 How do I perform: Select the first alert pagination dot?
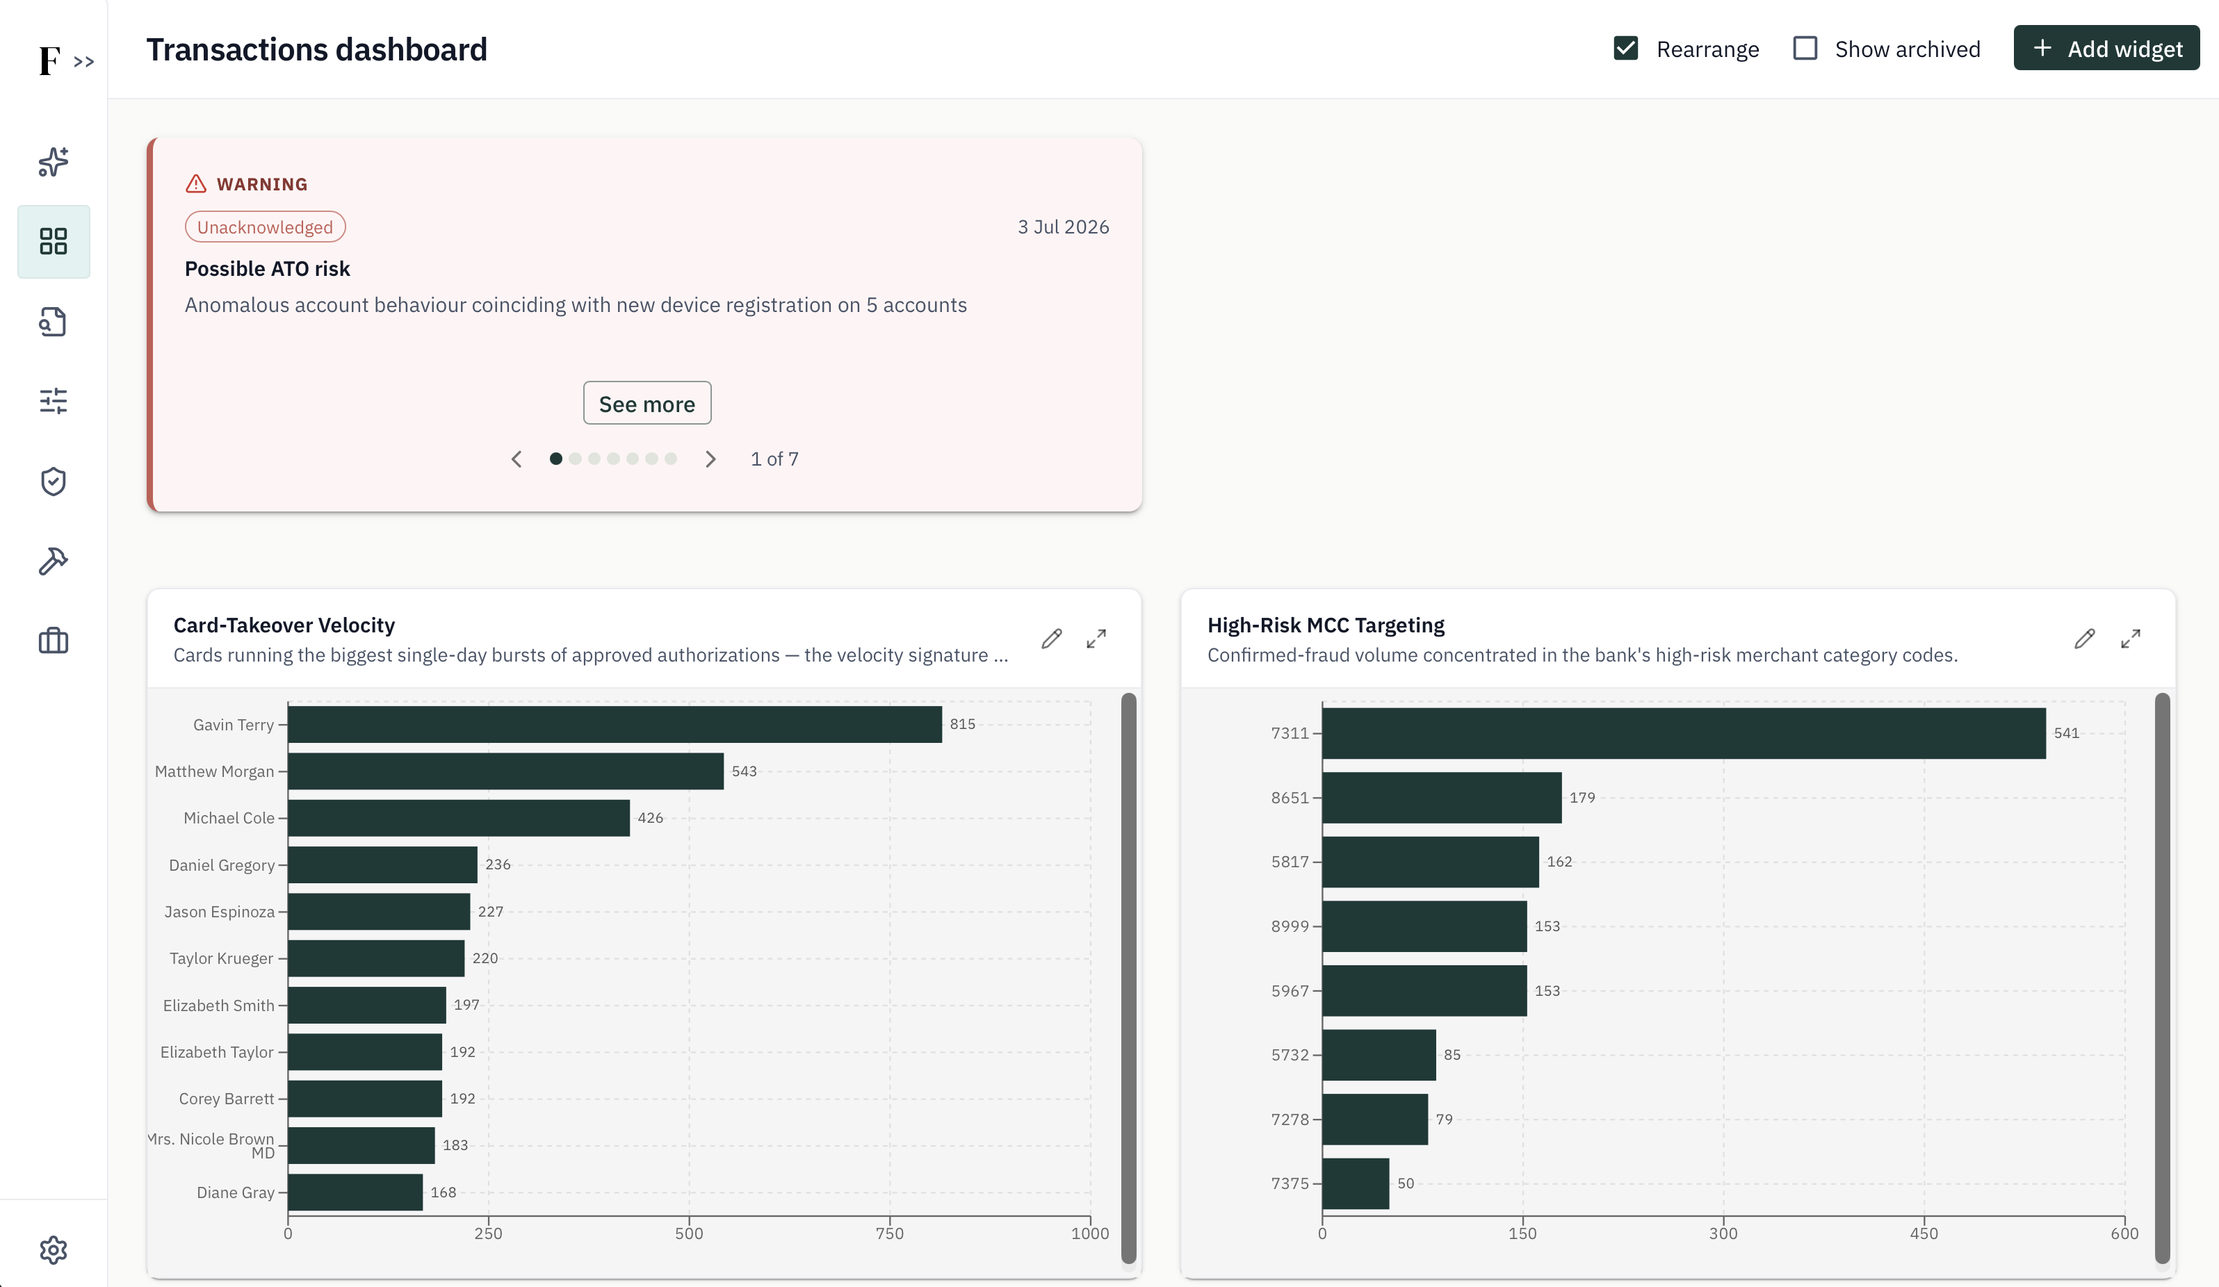coord(555,459)
